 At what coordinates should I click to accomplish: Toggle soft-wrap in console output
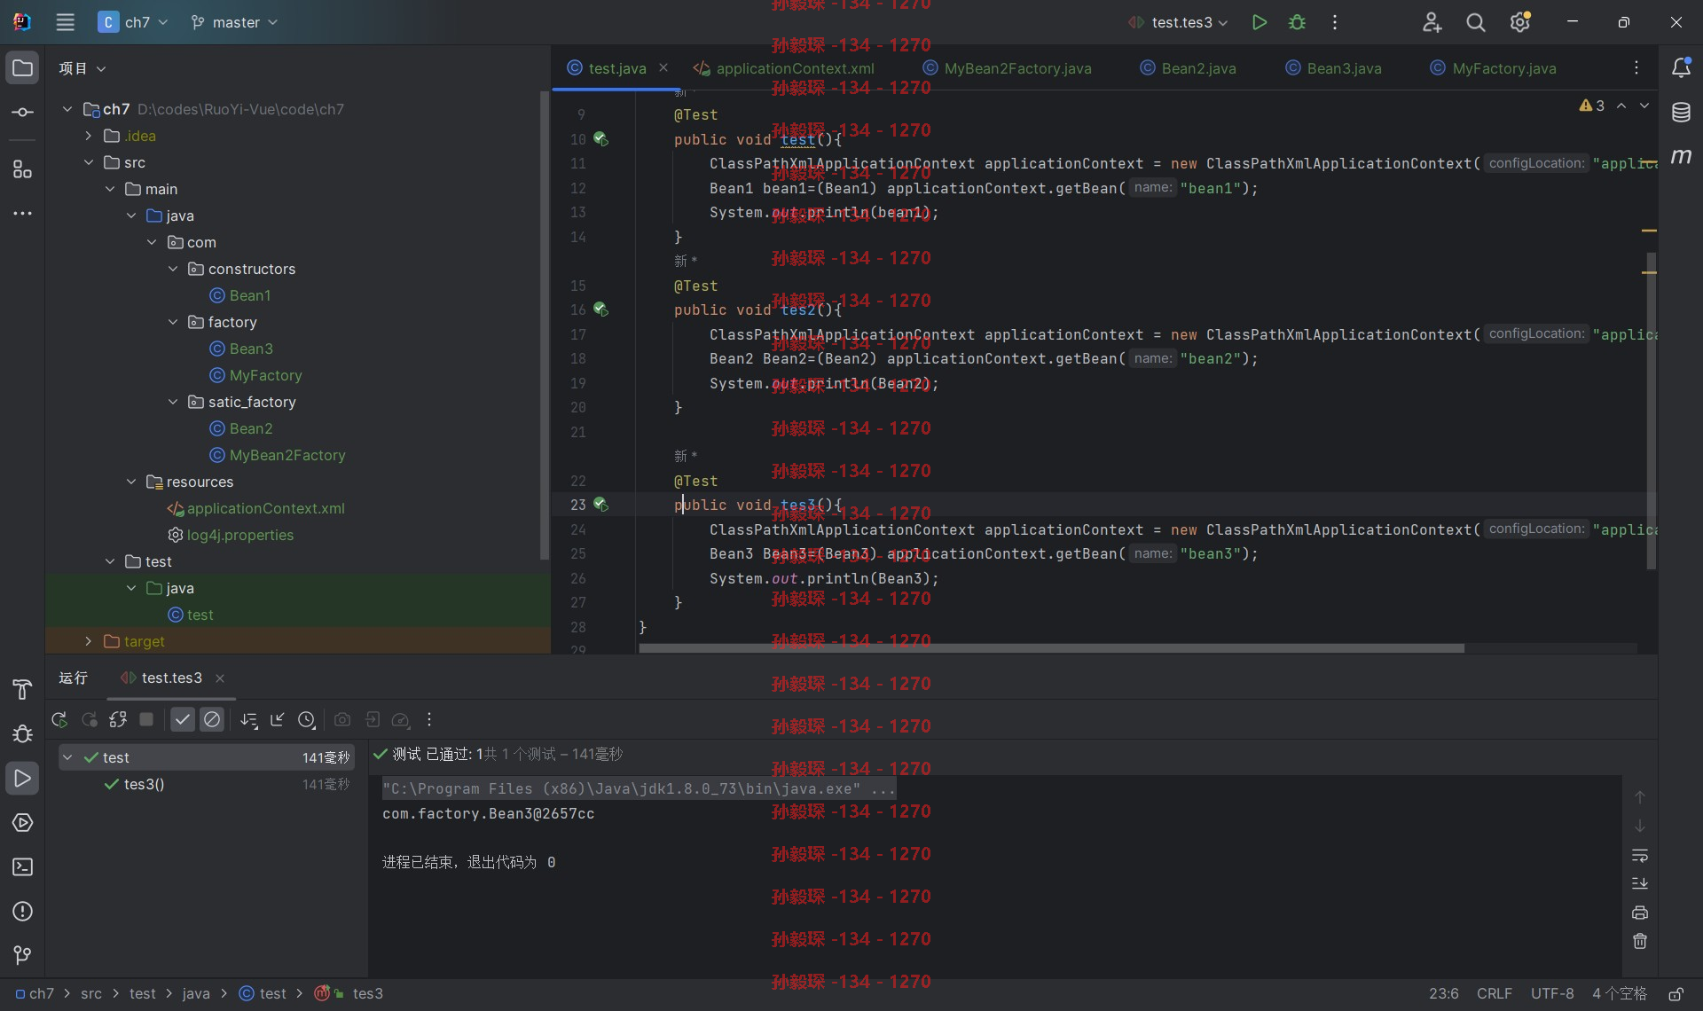(1640, 856)
